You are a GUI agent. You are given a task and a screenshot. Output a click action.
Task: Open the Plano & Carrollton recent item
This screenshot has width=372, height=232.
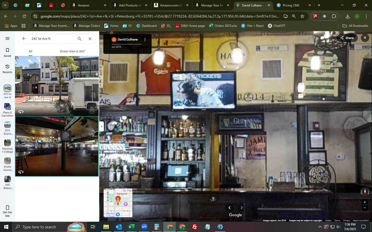[x=7, y=110]
